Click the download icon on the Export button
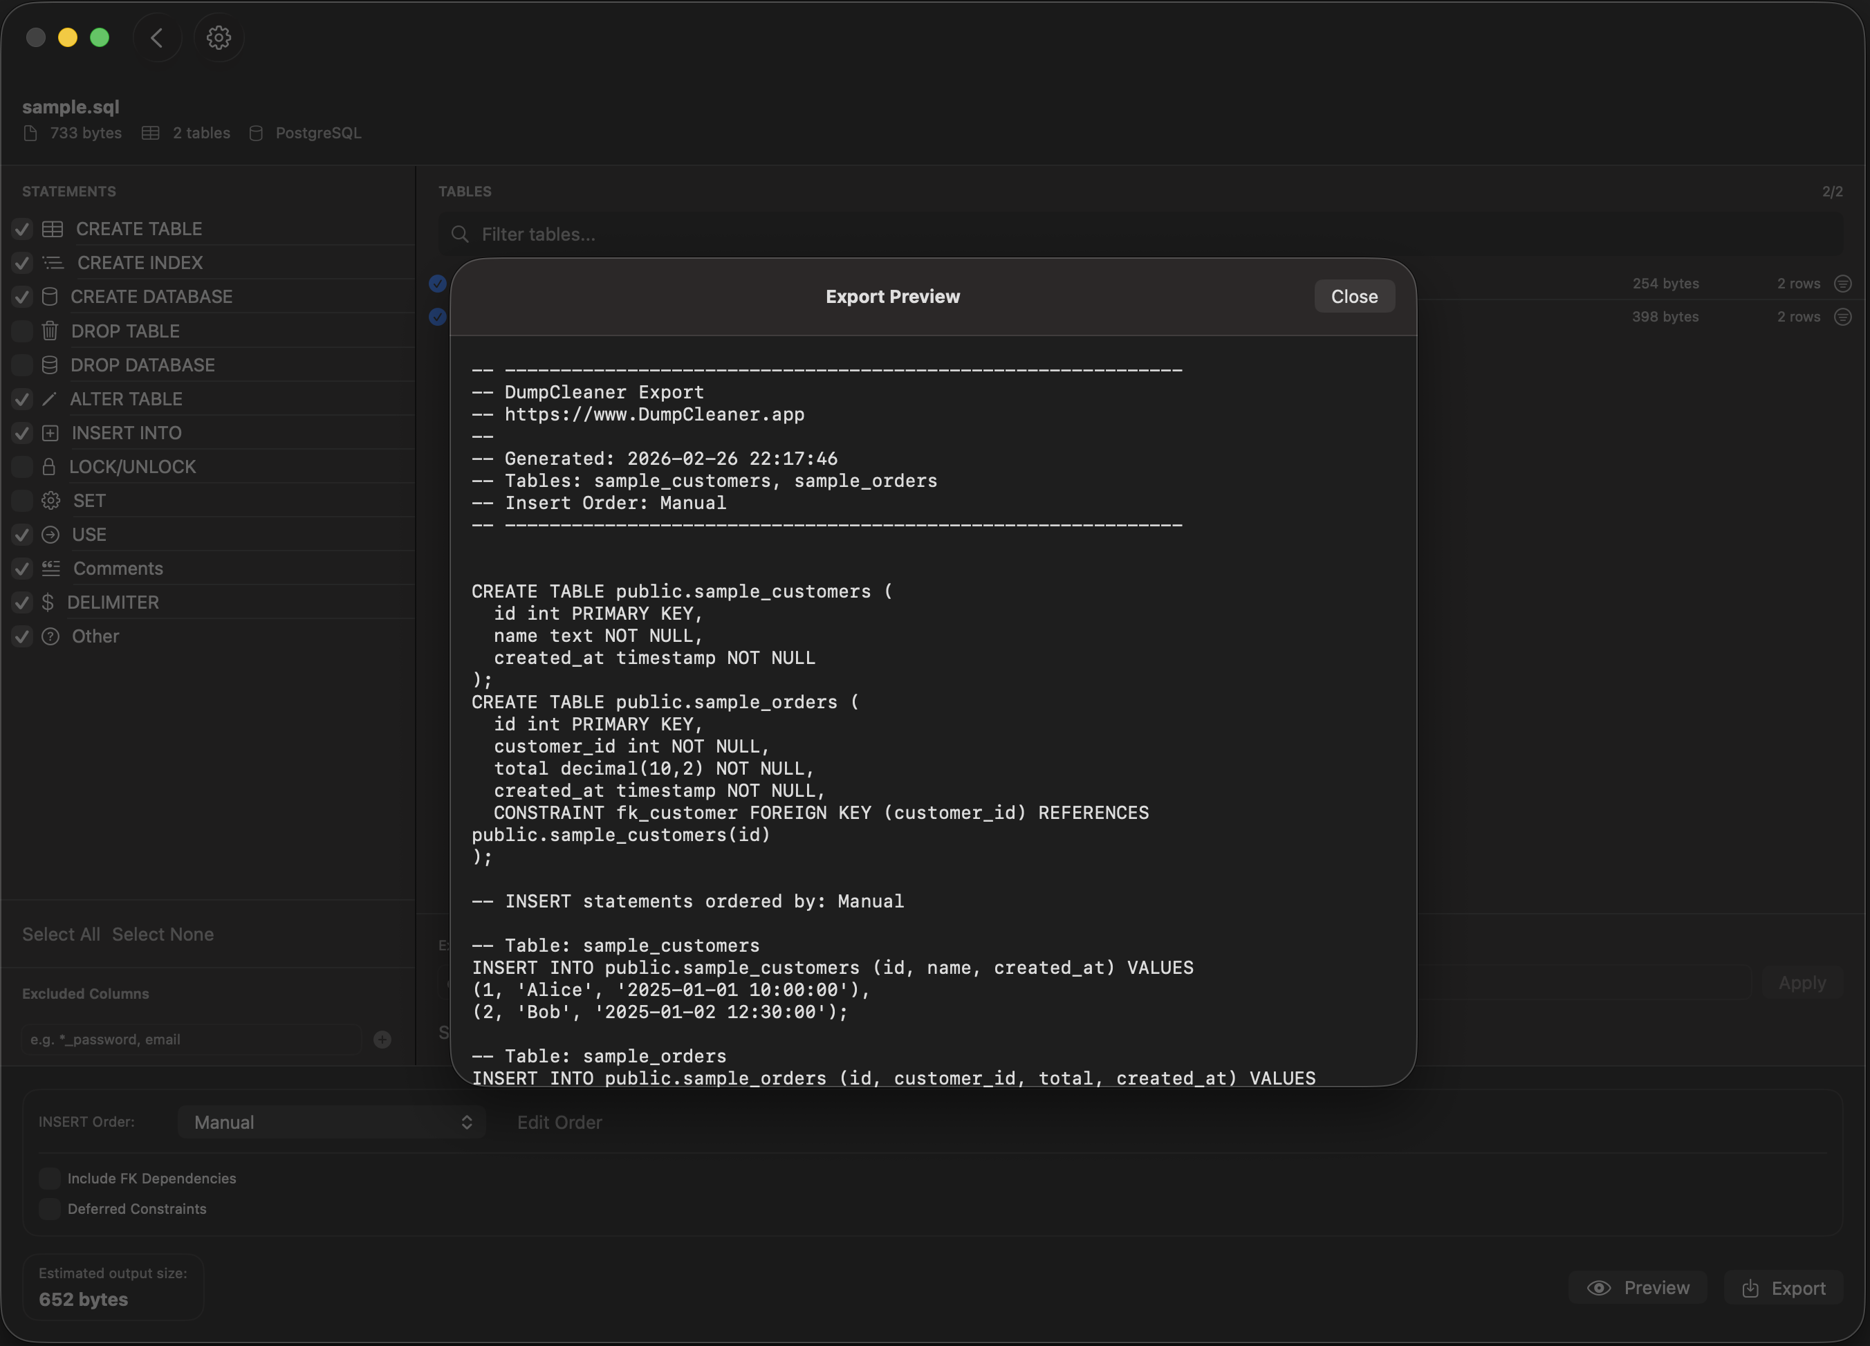 pos(1750,1287)
